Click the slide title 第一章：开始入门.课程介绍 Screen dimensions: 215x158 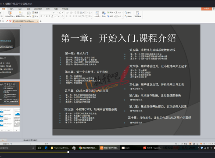(x=118, y=38)
